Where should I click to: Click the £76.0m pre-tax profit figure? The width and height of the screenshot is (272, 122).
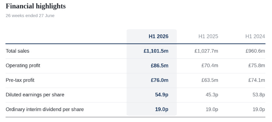pos(160,80)
